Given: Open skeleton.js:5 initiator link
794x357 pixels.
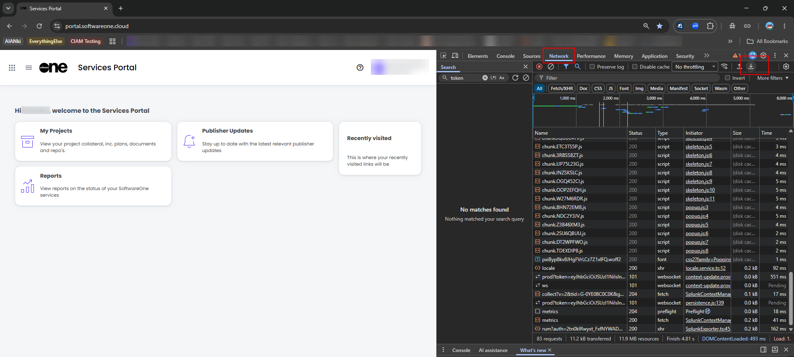Looking at the screenshot, I should (698, 147).
